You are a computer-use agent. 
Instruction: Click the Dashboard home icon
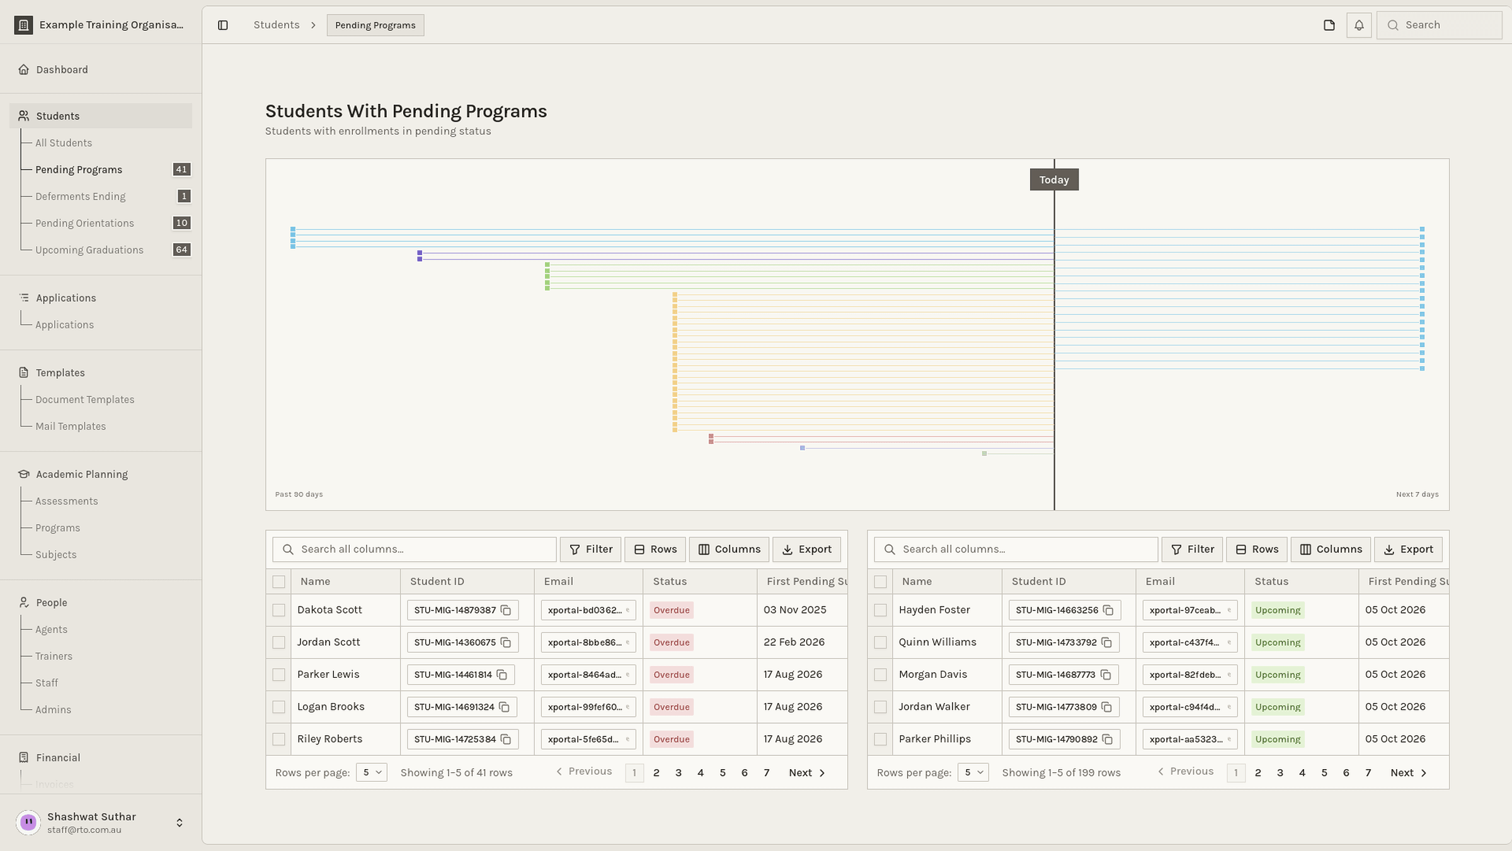tap(23, 69)
